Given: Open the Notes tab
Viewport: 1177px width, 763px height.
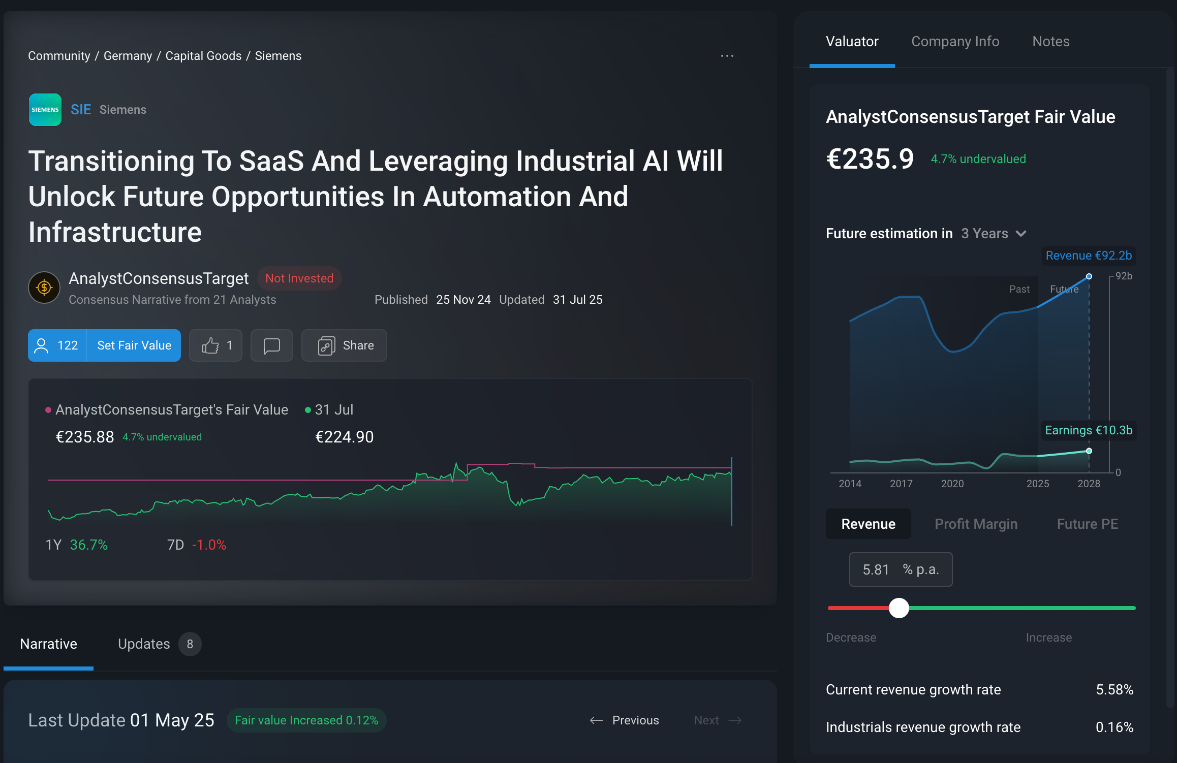Looking at the screenshot, I should pos(1051,42).
